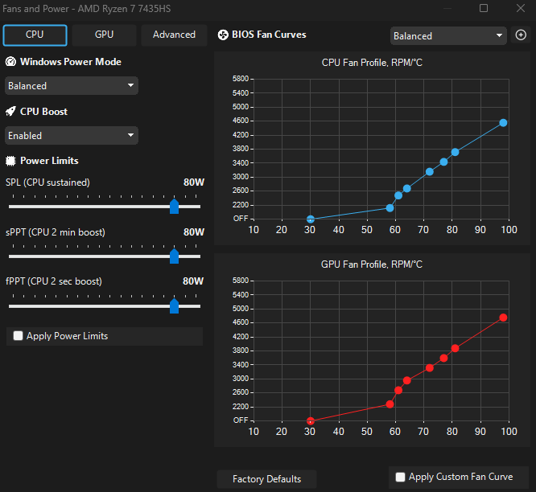Click the BIOS Fan Curves fan icon
Screen dimensions: 536x492
[x=223, y=35]
